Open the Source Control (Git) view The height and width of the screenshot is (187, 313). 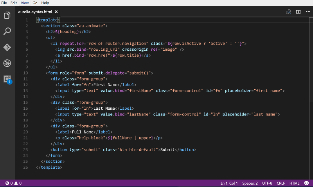click(x=7, y=47)
